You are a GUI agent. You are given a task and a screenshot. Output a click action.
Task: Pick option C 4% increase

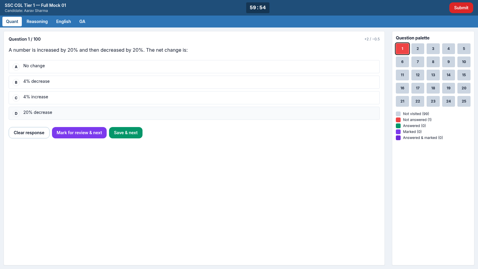pos(194,98)
